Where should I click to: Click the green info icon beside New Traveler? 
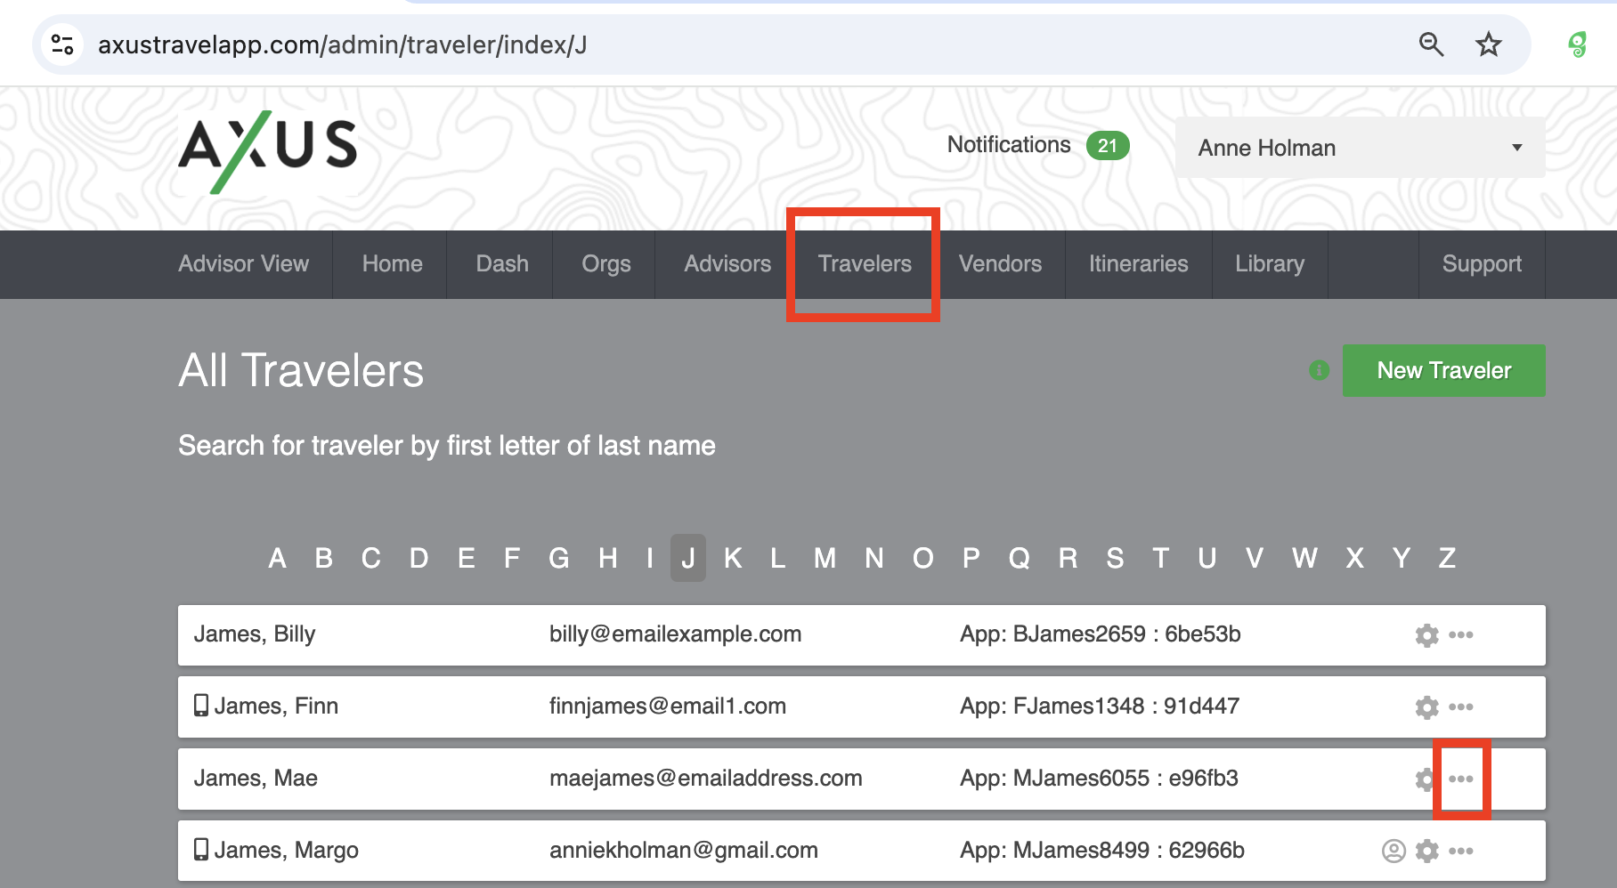coord(1319,370)
